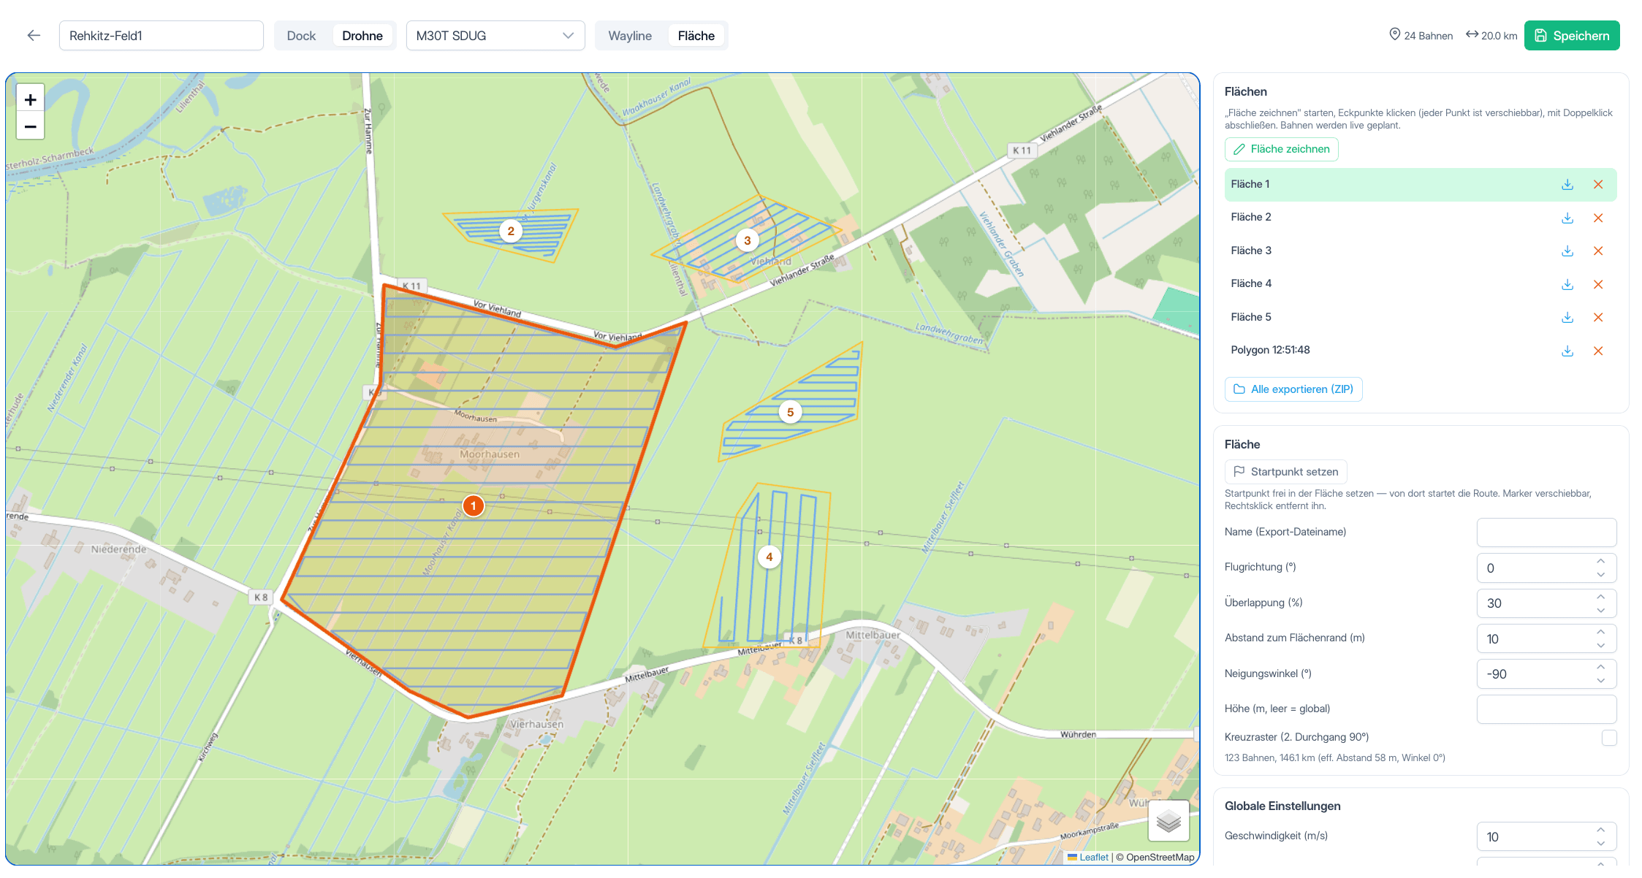Click the Name (Export-Dateiname) field
Viewport: 1642px width, 878px height.
coord(1546,532)
